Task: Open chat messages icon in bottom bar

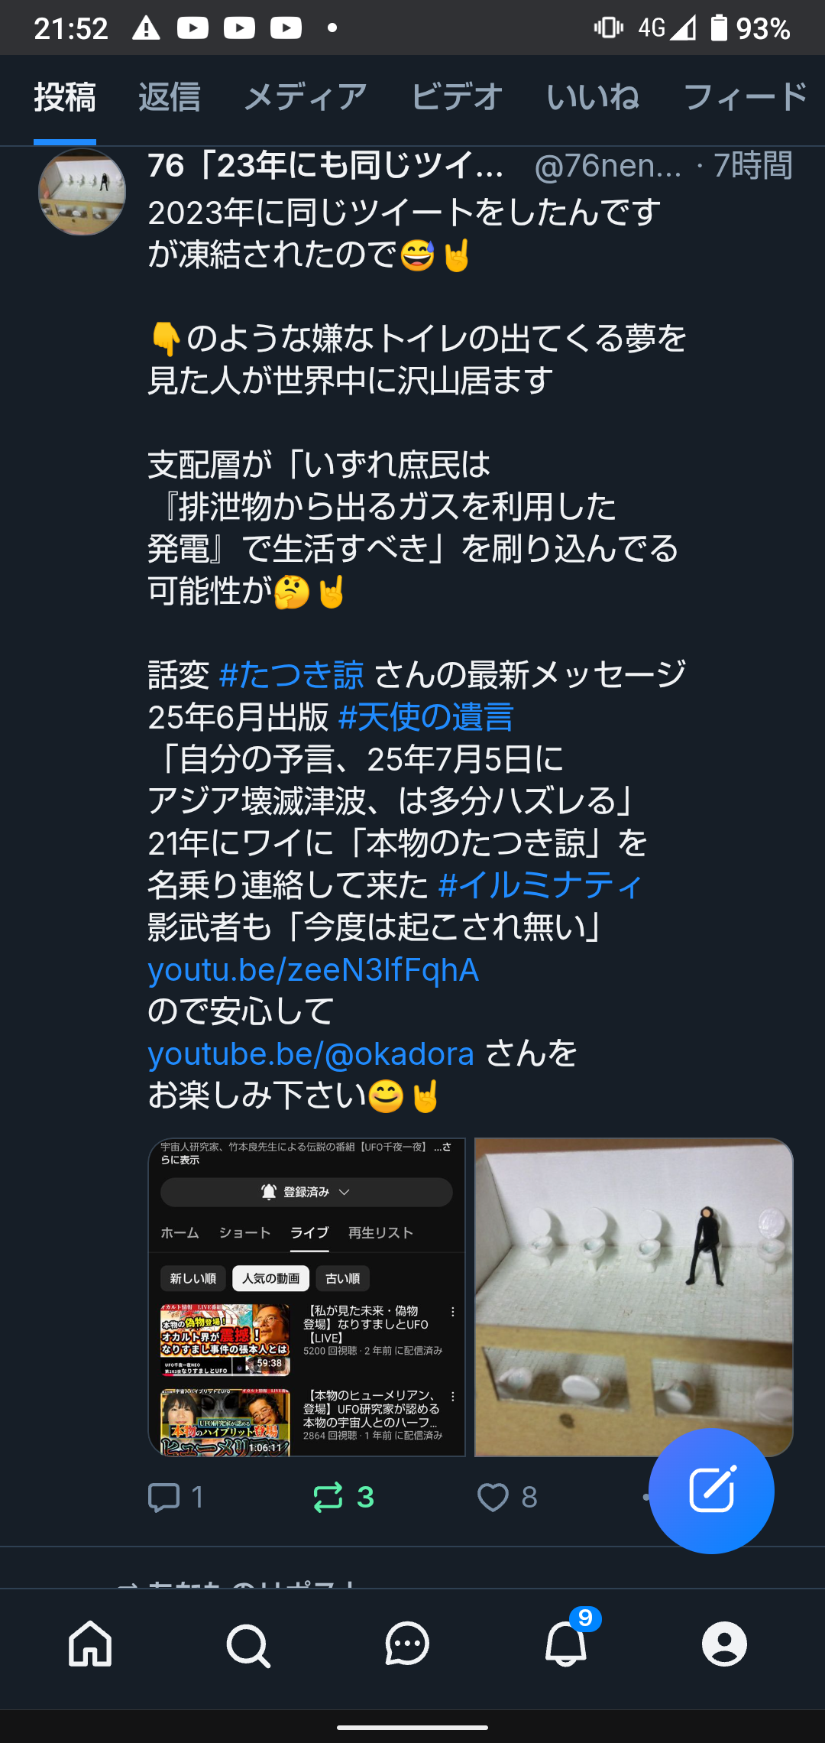Action: pyautogui.click(x=407, y=1644)
